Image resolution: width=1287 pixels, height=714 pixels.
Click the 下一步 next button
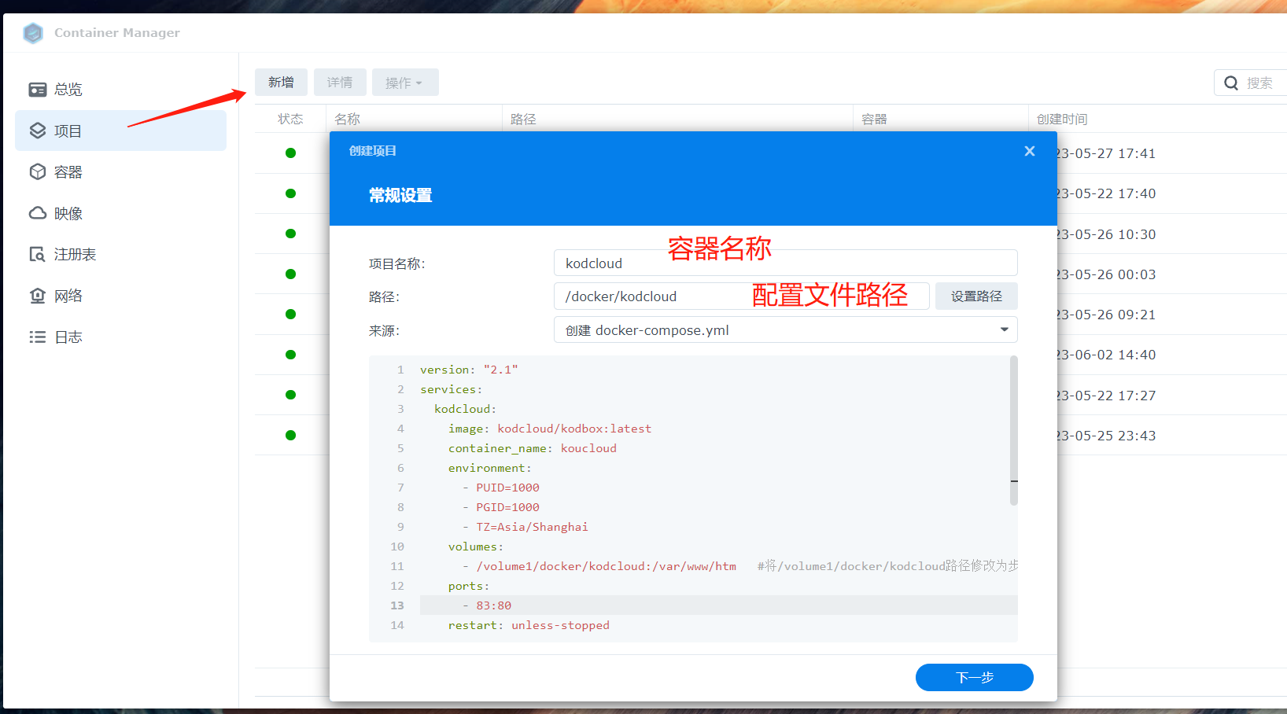coord(974,677)
